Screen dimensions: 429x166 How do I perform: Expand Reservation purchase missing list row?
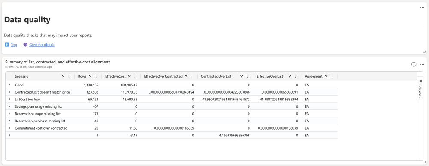[9, 121]
